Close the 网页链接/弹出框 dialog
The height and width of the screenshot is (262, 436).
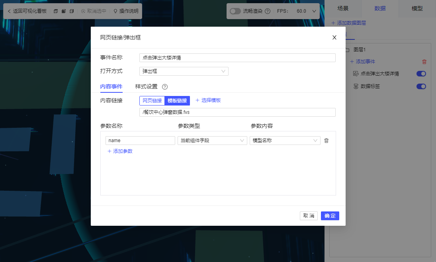coord(334,37)
